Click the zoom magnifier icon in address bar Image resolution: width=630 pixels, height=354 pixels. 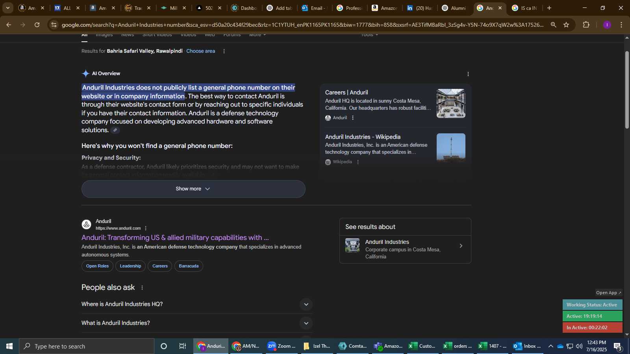click(553, 25)
